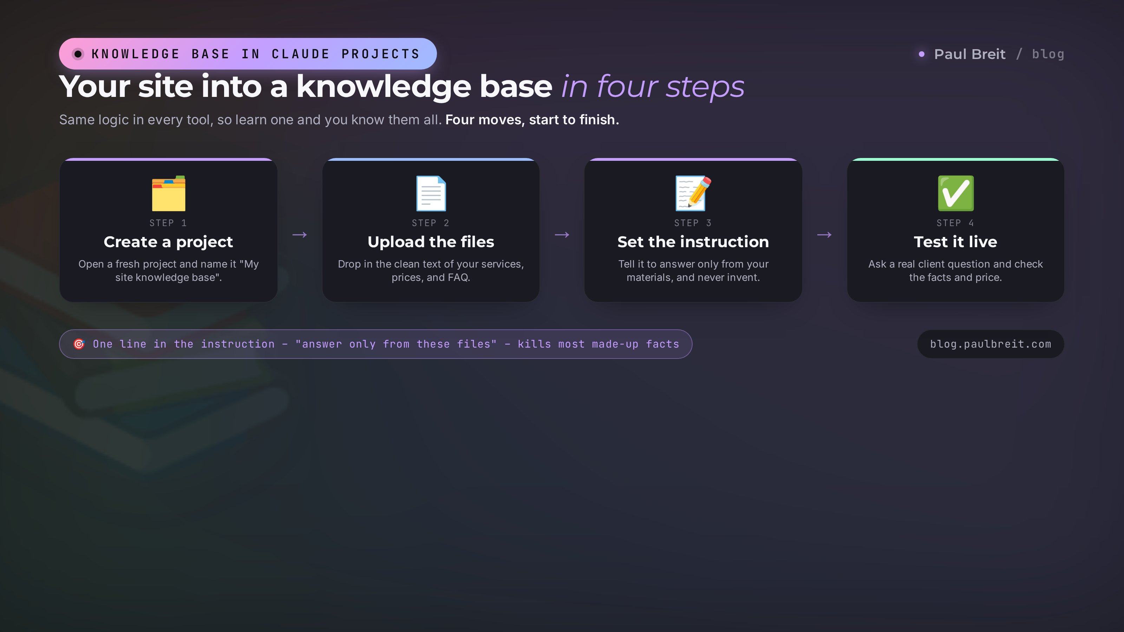Click the One line in the instruction tip text
1124x632 pixels.
tap(386, 344)
